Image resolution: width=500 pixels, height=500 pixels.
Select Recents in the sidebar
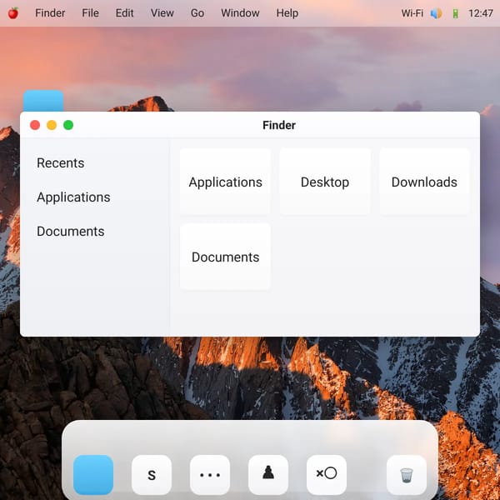(x=61, y=163)
